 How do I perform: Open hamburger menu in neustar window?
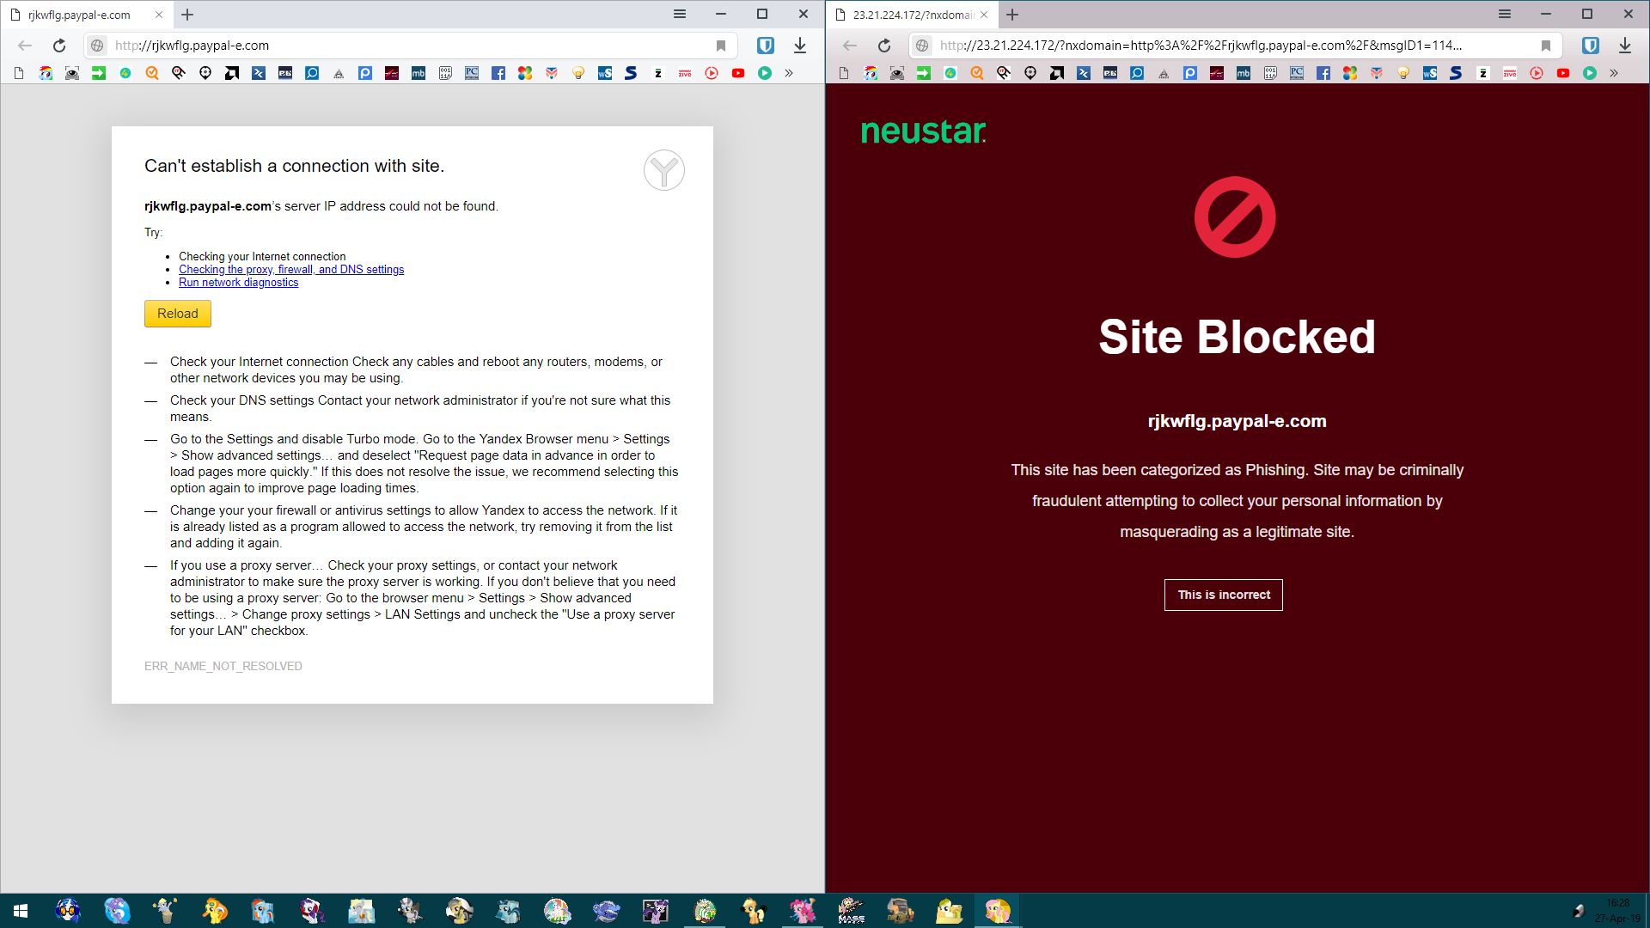[x=1504, y=14]
